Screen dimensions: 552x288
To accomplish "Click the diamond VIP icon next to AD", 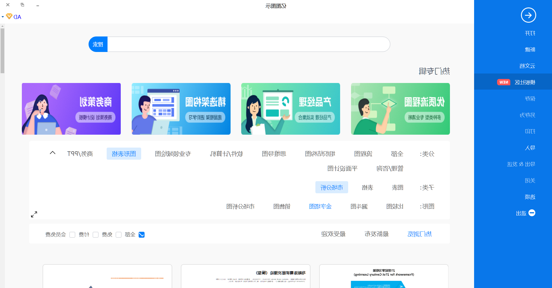I will click(9, 16).
